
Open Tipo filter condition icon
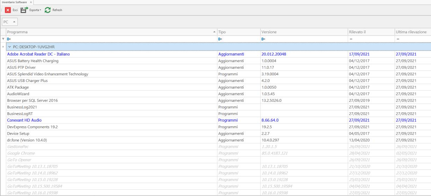[x=220, y=39]
